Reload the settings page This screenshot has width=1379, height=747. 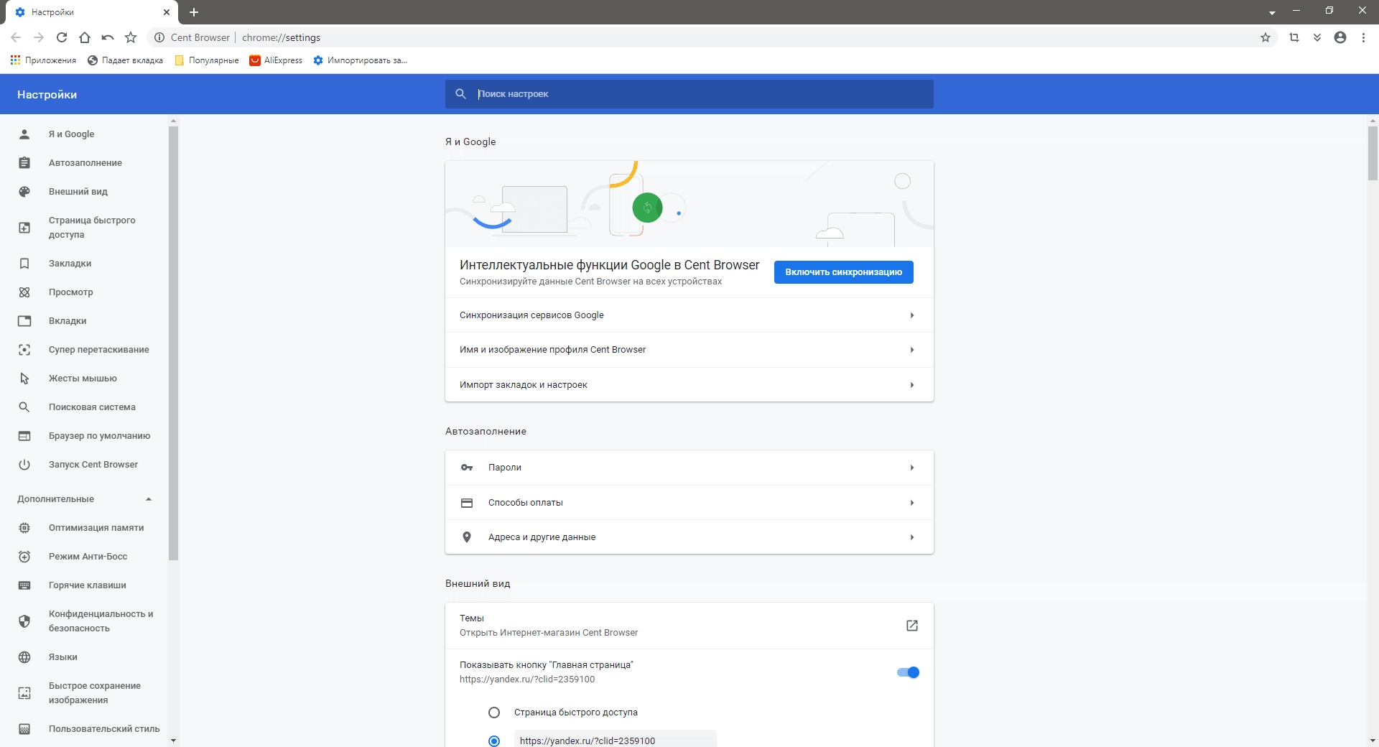click(x=62, y=37)
